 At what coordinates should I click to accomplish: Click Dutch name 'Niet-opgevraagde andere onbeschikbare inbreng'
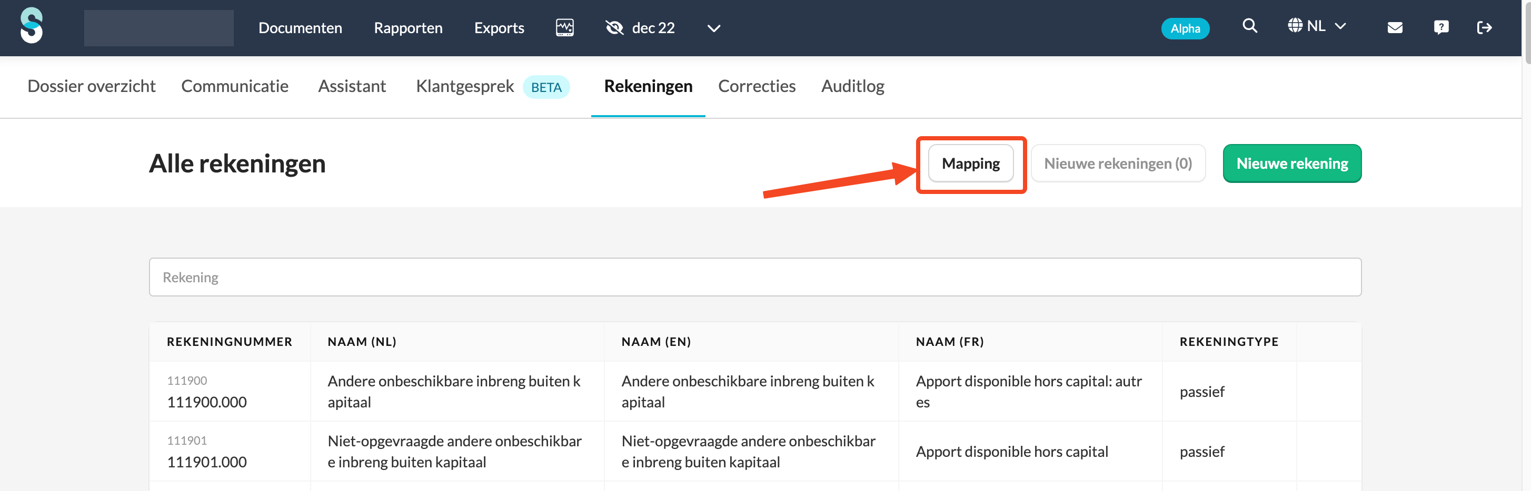coord(455,451)
